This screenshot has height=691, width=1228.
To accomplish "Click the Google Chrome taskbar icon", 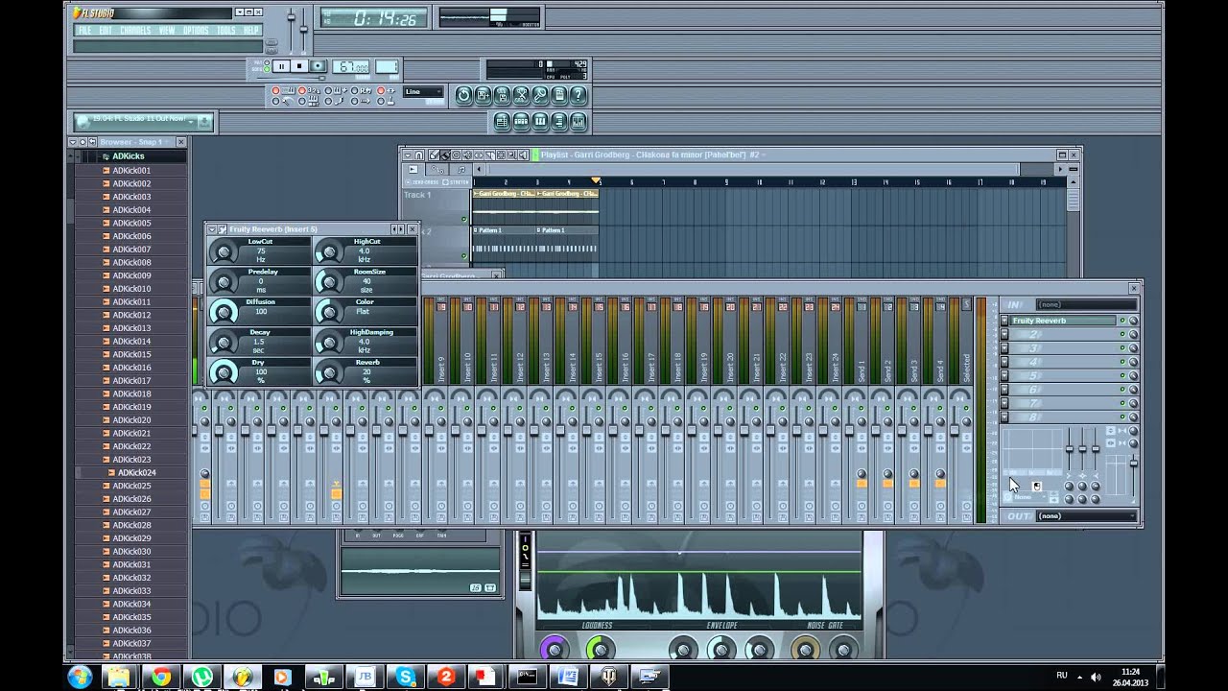I will (161, 677).
